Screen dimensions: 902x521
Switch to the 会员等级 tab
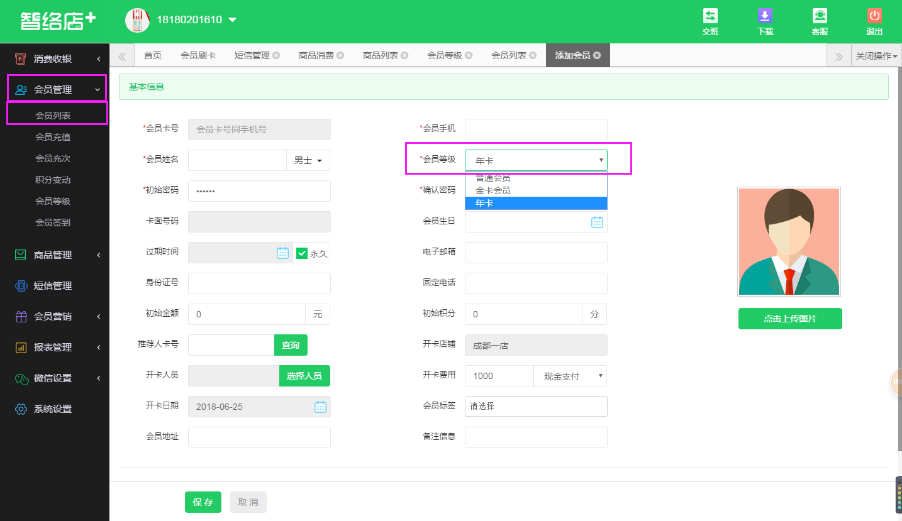pos(444,55)
